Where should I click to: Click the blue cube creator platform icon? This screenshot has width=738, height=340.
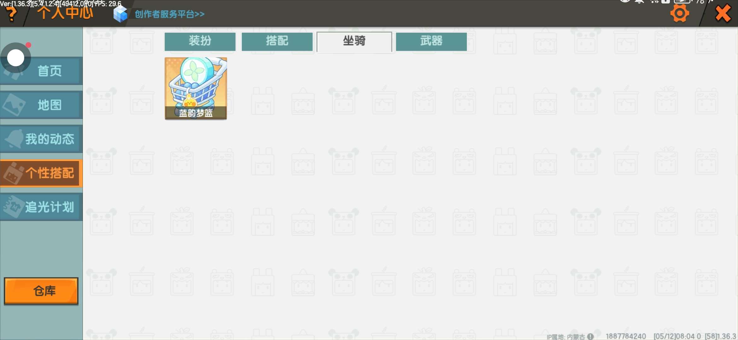tap(120, 14)
